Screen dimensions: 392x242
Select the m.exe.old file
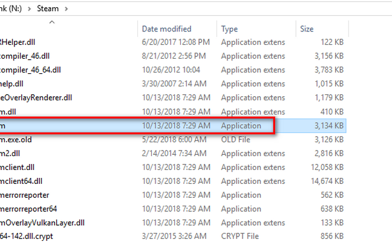tap(16, 140)
